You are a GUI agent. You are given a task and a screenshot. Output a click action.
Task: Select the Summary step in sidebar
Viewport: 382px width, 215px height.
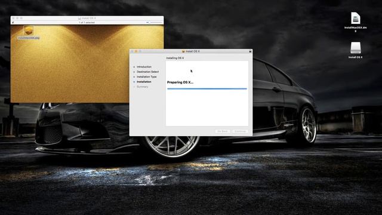tap(142, 87)
